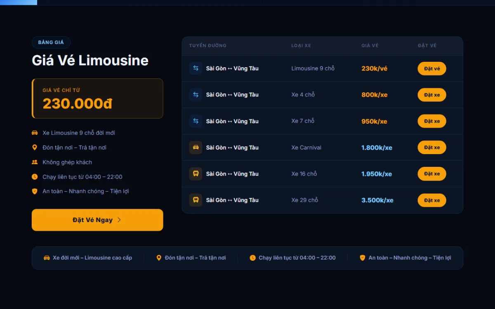Screen dimensions: 495x309
Task: Book the Xe Carnival via Đặt xe
Action: pos(432,147)
